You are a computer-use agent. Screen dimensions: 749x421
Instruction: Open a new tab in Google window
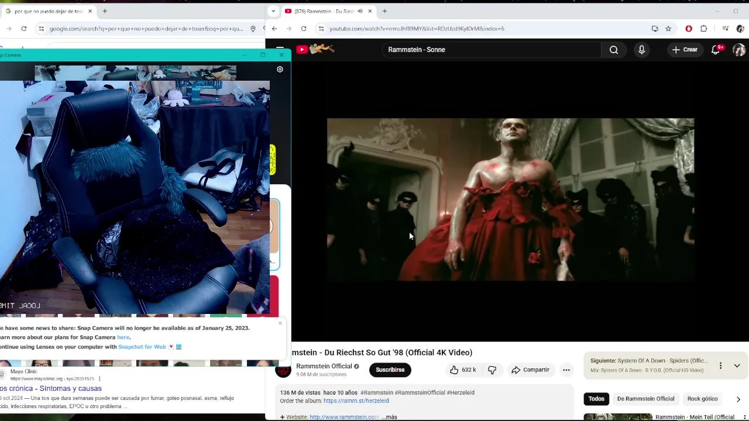click(105, 11)
